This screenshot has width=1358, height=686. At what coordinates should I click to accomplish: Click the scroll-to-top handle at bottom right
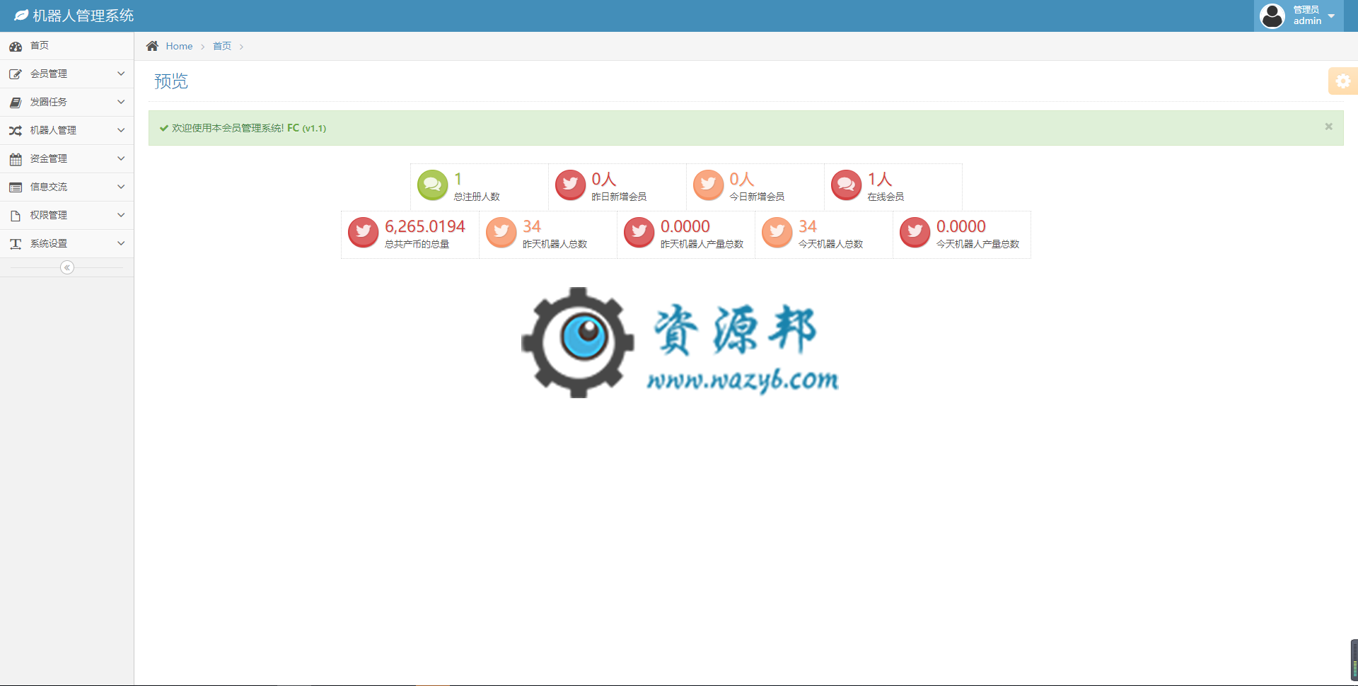(1354, 660)
